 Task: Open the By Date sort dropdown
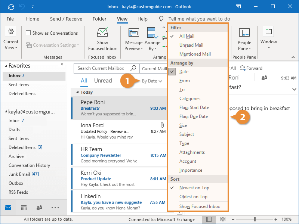click(x=152, y=81)
